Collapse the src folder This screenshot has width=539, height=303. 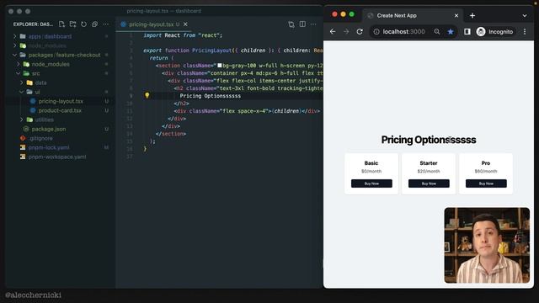(35, 73)
